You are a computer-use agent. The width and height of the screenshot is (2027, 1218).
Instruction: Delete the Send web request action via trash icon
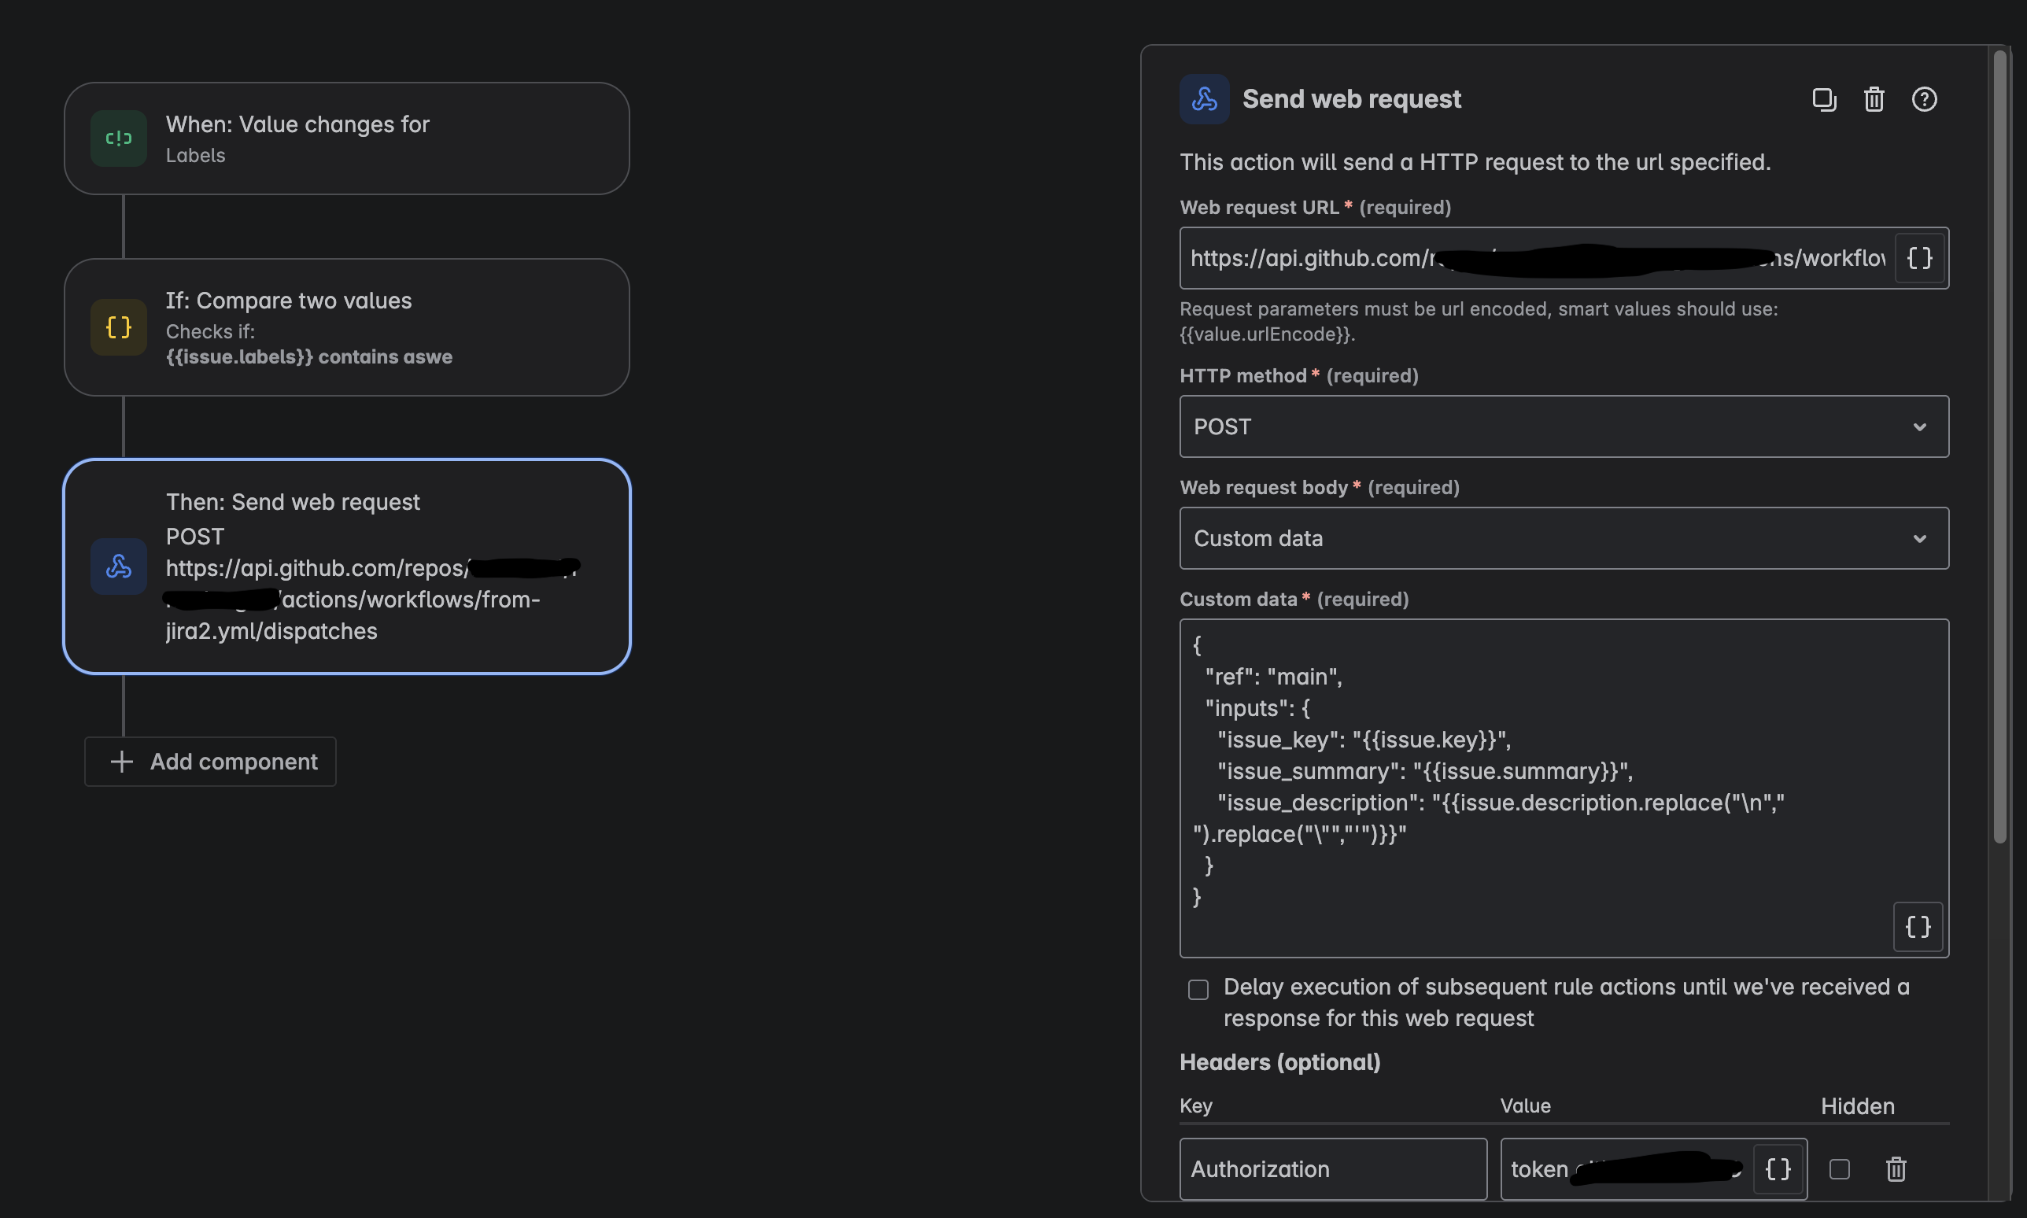[x=1874, y=99]
